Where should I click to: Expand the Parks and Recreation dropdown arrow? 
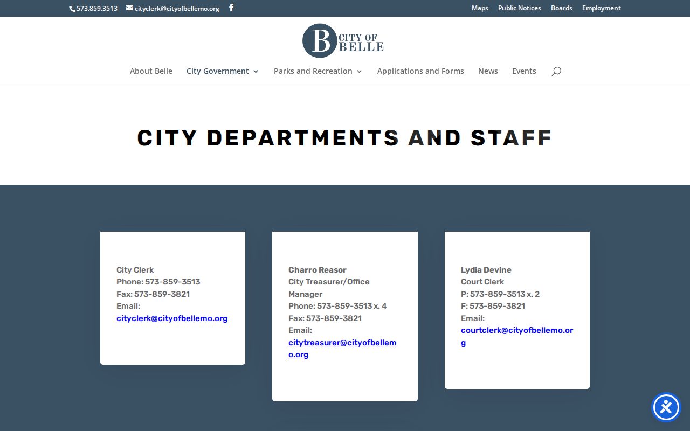point(359,72)
